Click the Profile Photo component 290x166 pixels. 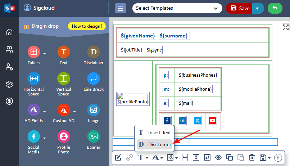pyautogui.click(x=63, y=137)
